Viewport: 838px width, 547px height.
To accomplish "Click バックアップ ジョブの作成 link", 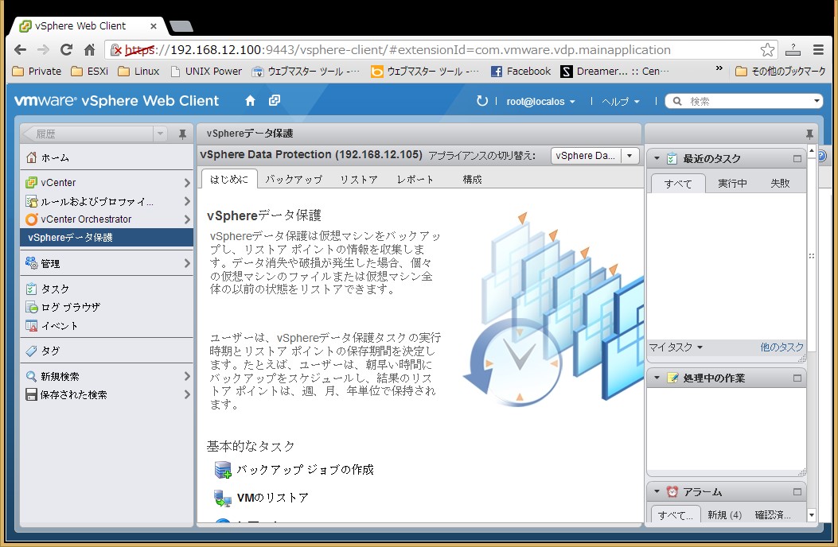I will pyautogui.click(x=305, y=470).
